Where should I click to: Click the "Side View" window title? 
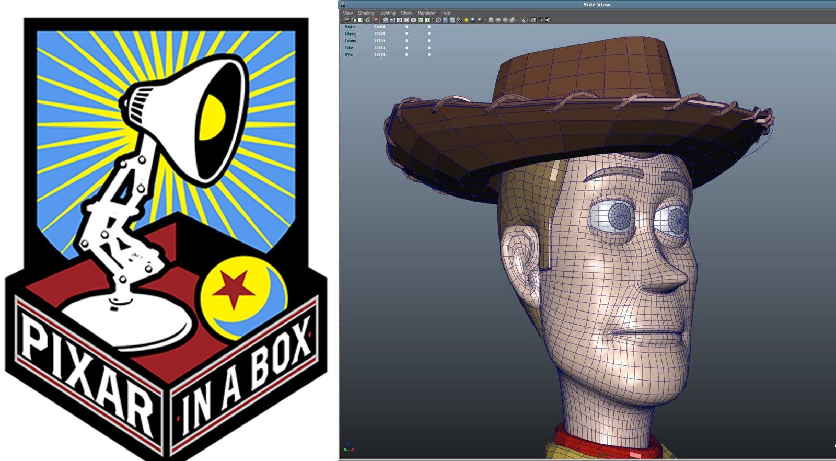click(x=597, y=5)
